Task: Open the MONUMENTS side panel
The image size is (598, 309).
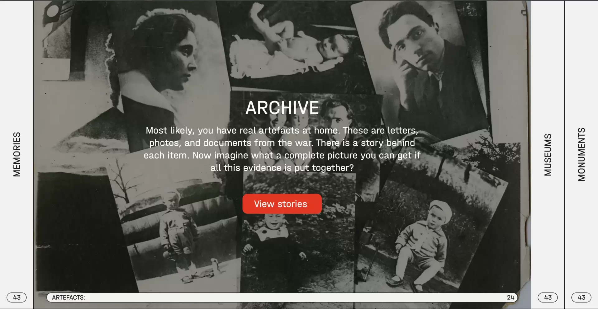Action: (x=581, y=154)
